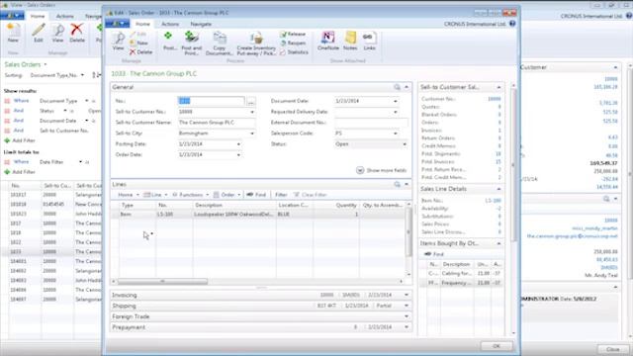Select the Loudspeaker item line row
This screenshot has height=356, width=633.
click(258, 215)
